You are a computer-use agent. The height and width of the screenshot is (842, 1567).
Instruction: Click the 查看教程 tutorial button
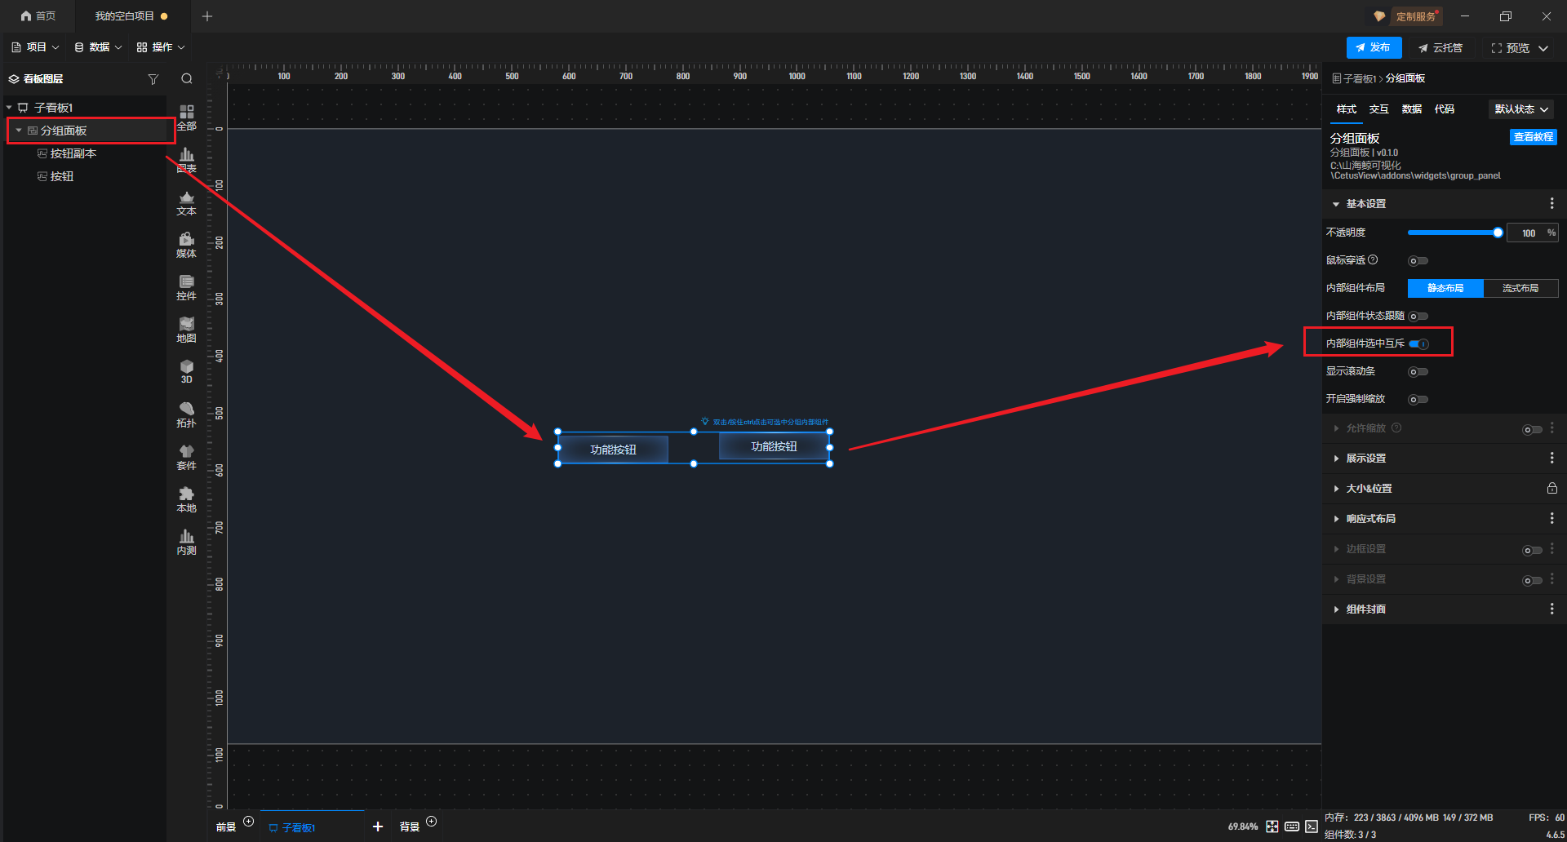pos(1533,137)
